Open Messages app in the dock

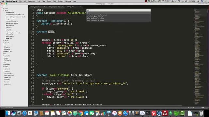click(x=86, y=113)
